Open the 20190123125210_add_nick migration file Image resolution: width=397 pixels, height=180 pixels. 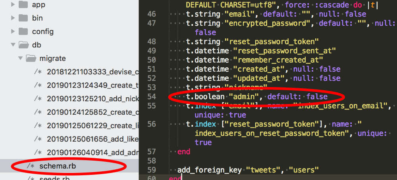coord(92,99)
